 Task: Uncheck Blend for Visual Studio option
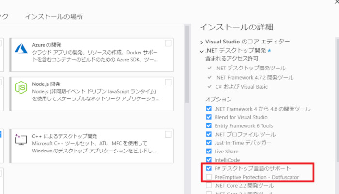point(209,117)
